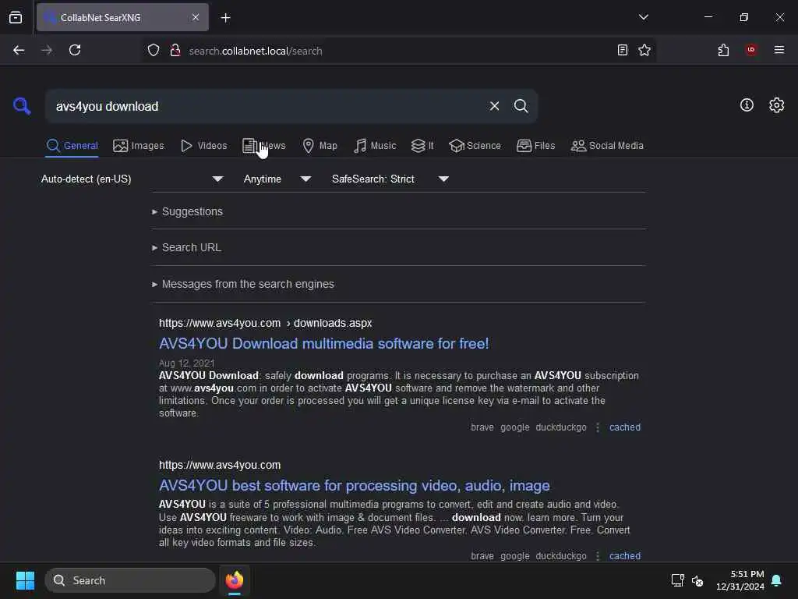Switch to the Music category
The height and width of the screenshot is (599, 798).
pyautogui.click(x=375, y=146)
